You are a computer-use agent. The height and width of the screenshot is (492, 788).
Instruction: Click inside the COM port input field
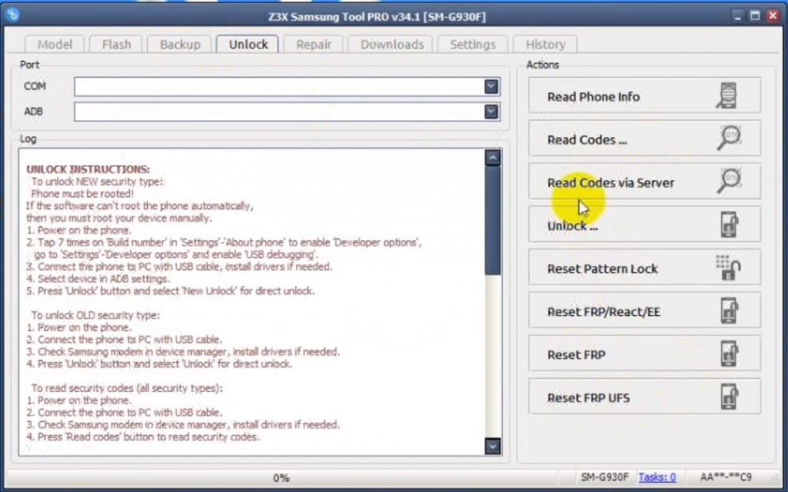[279, 87]
